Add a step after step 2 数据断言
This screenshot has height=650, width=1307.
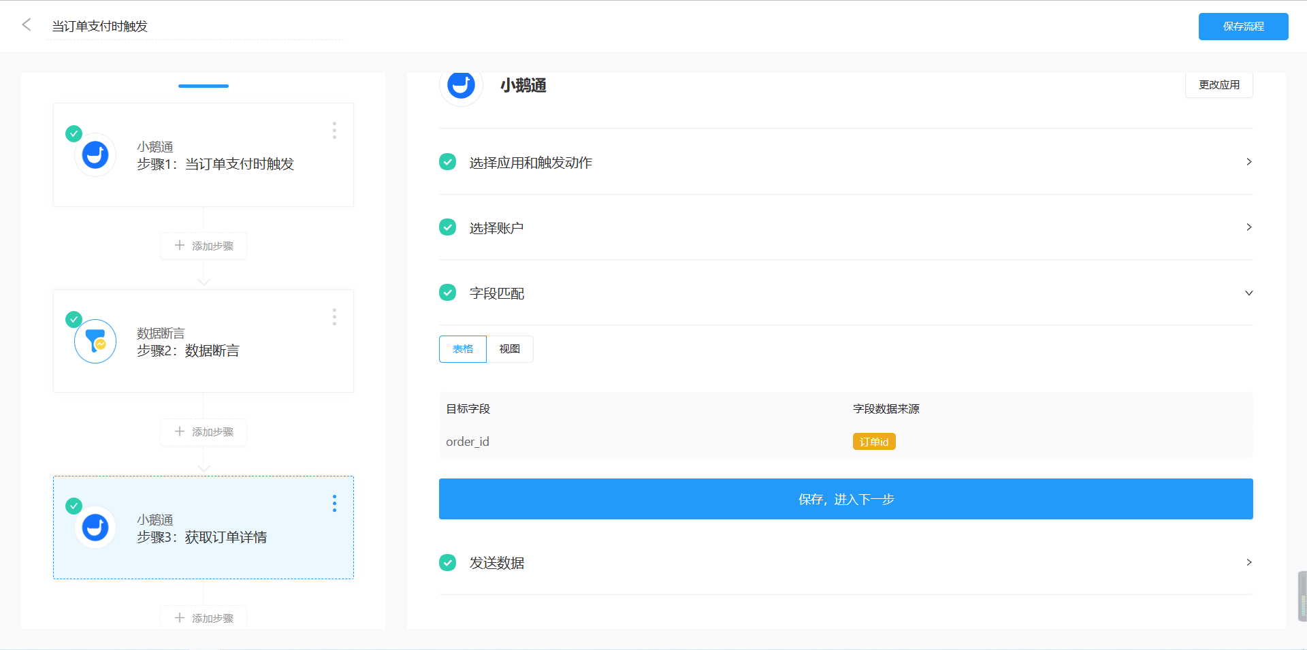point(204,432)
